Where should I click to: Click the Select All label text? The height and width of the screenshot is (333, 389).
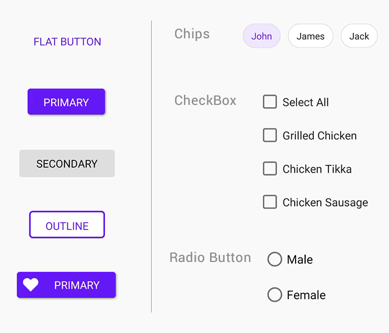306,102
